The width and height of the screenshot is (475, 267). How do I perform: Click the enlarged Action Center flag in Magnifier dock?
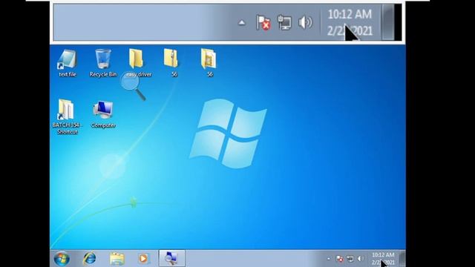pos(263,22)
